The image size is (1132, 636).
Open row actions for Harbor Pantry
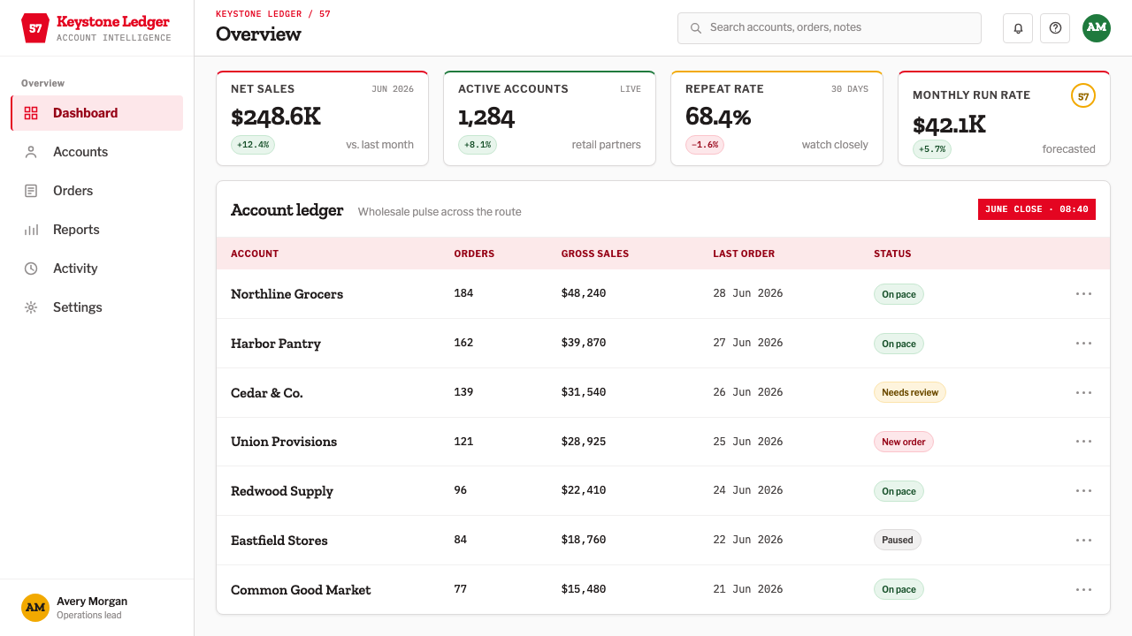1083,344
